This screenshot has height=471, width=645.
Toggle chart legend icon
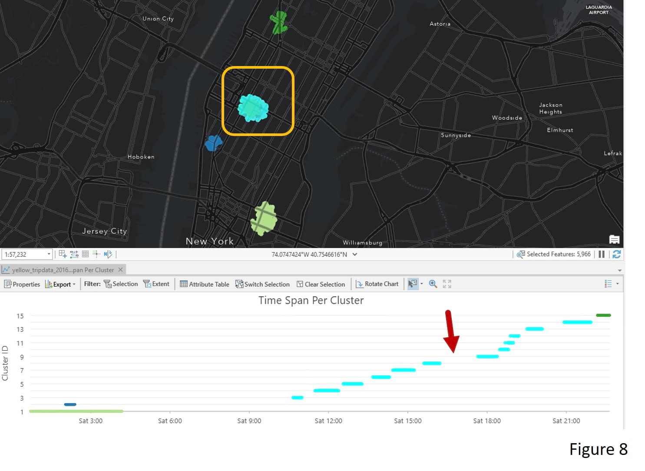(x=608, y=284)
